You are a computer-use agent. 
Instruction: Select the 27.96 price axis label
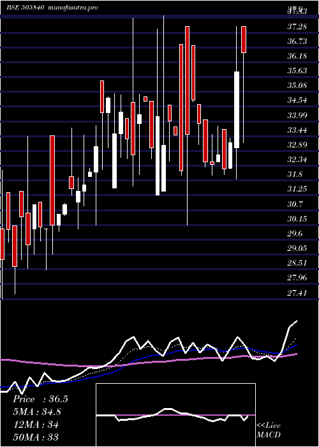pyautogui.click(x=297, y=278)
